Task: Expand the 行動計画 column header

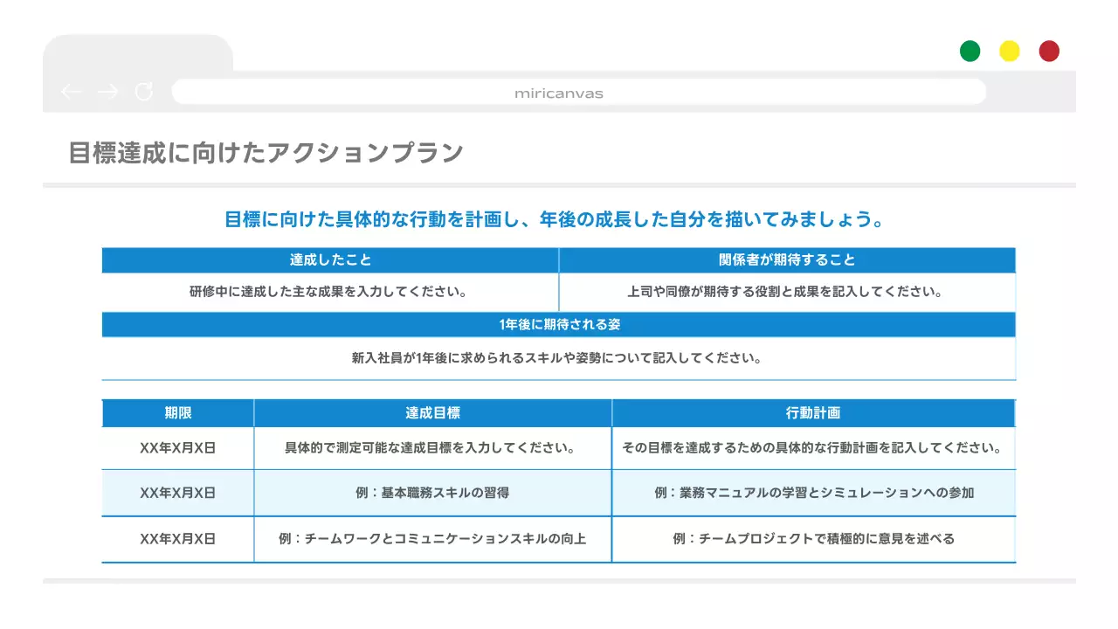Action: coord(813,412)
